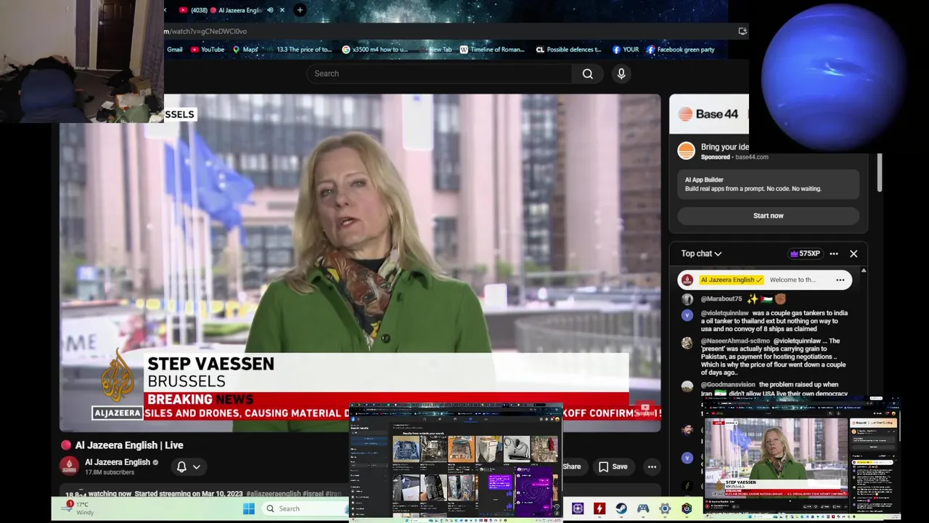
Task: Click the YouTube search magnifier button
Action: click(x=588, y=73)
